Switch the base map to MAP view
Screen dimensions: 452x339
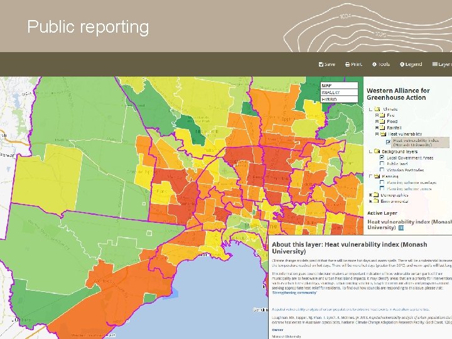(x=339, y=85)
